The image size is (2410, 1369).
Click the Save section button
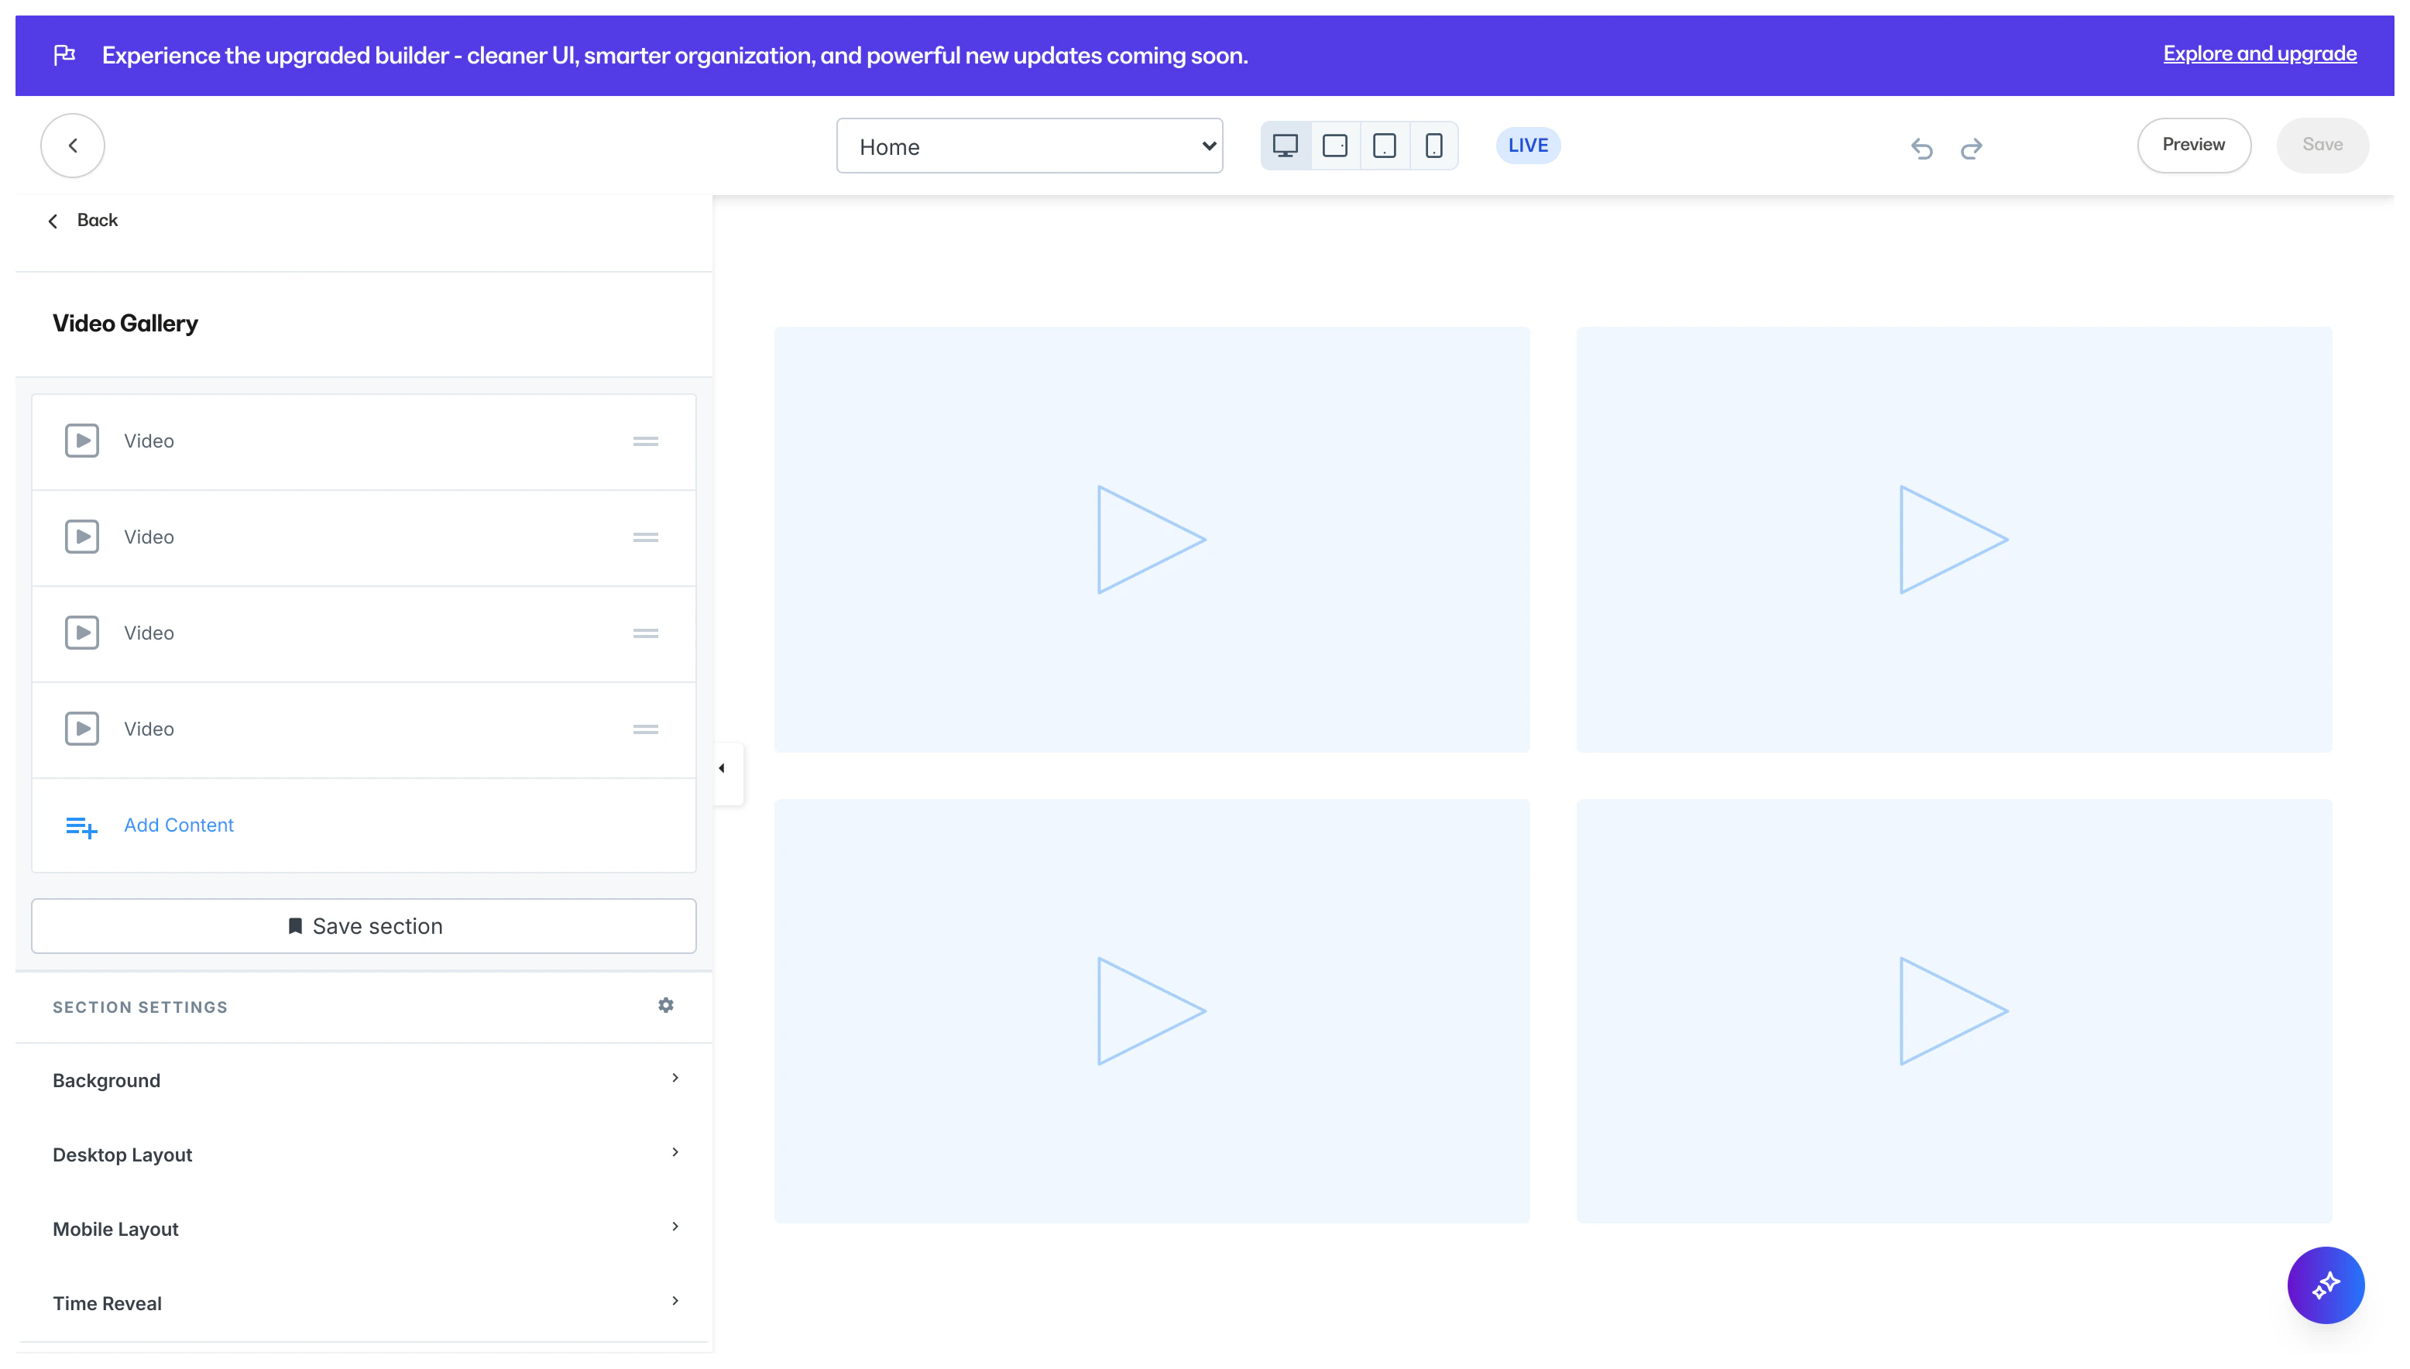(x=364, y=926)
